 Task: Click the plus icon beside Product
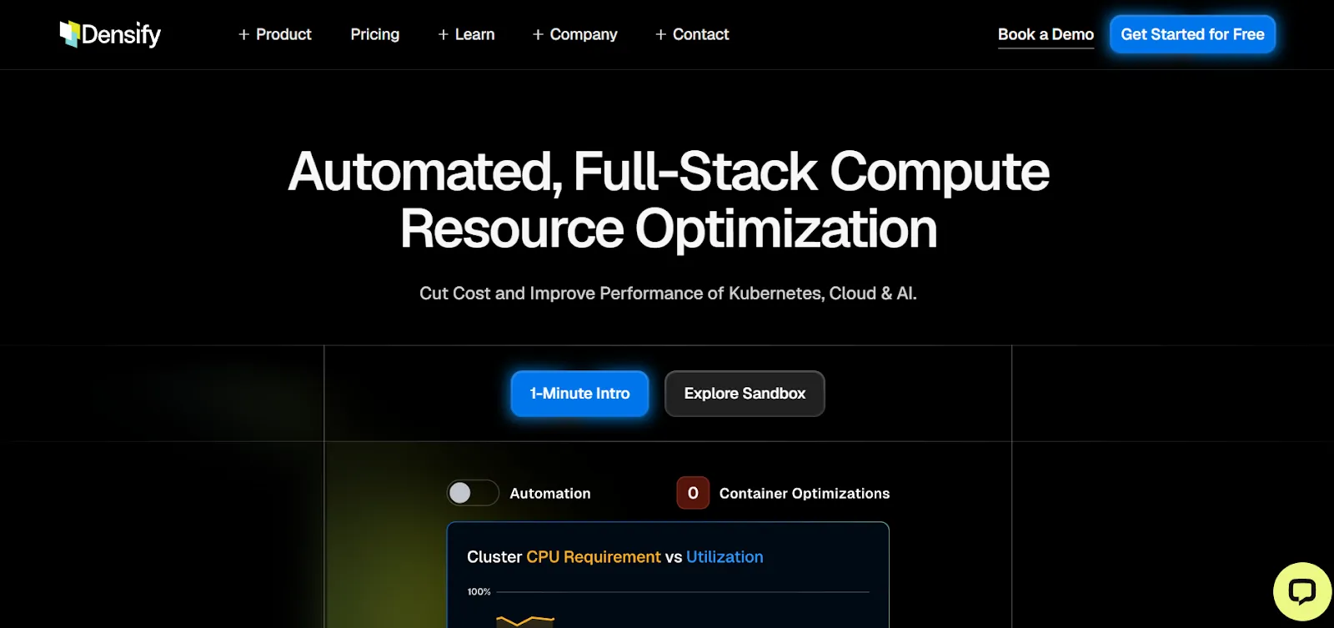pyautogui.click(x=244, y=34)
